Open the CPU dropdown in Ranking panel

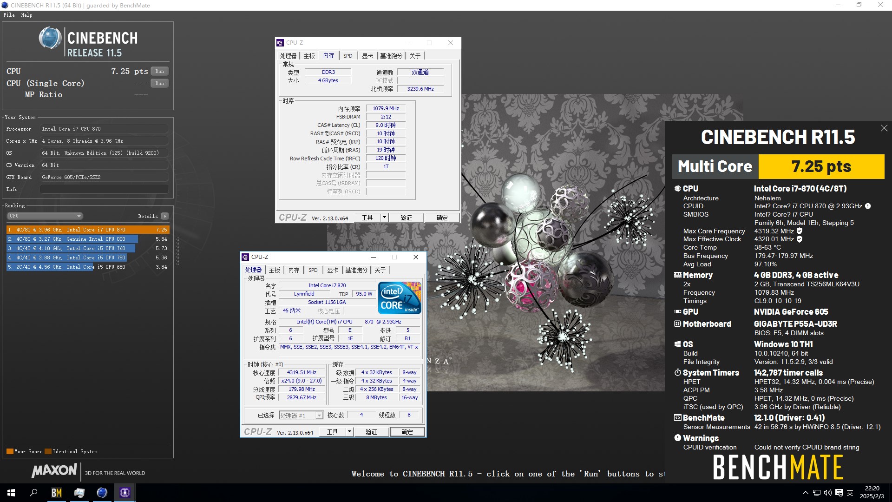tap(45, 216)
